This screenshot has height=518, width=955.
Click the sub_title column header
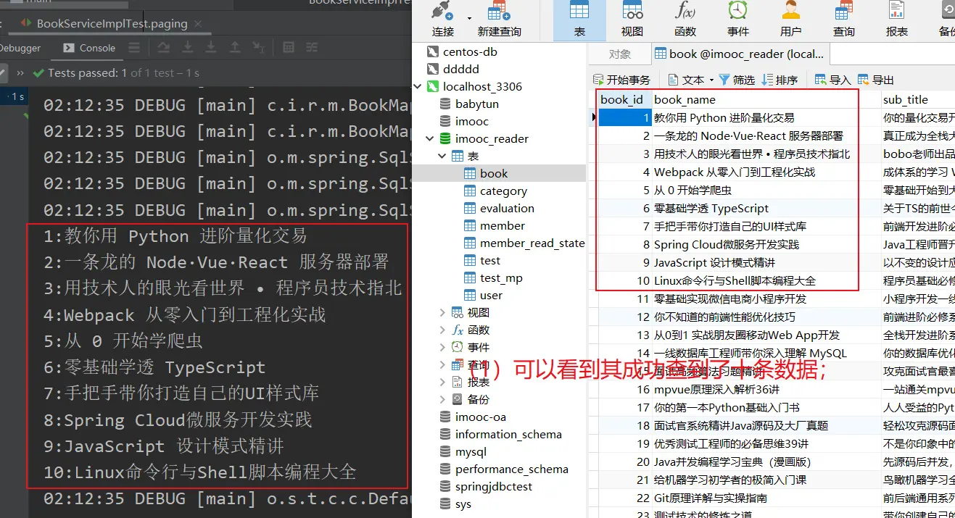pos(917,99)
